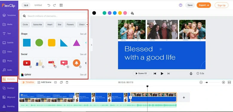The image size is (233, 112).
Task: Click the delete trash icon
Action: [67, 82]
